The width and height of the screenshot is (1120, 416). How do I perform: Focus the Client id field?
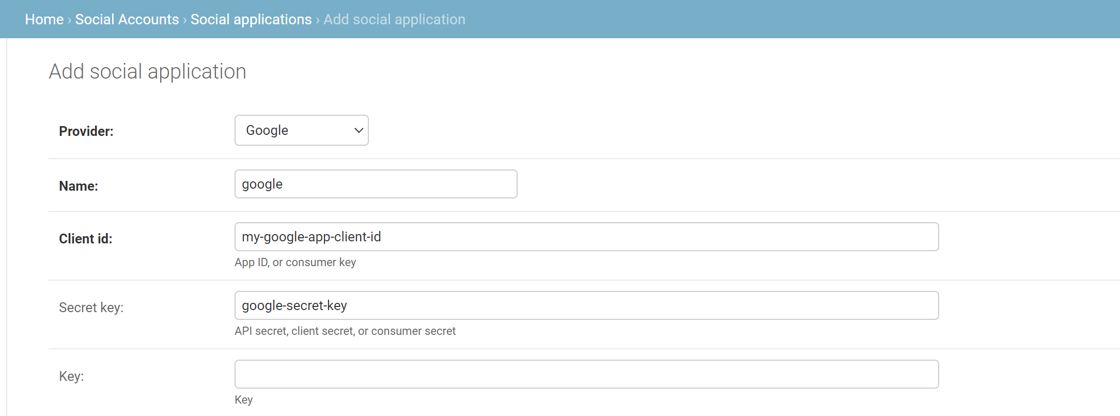point(586,236)
